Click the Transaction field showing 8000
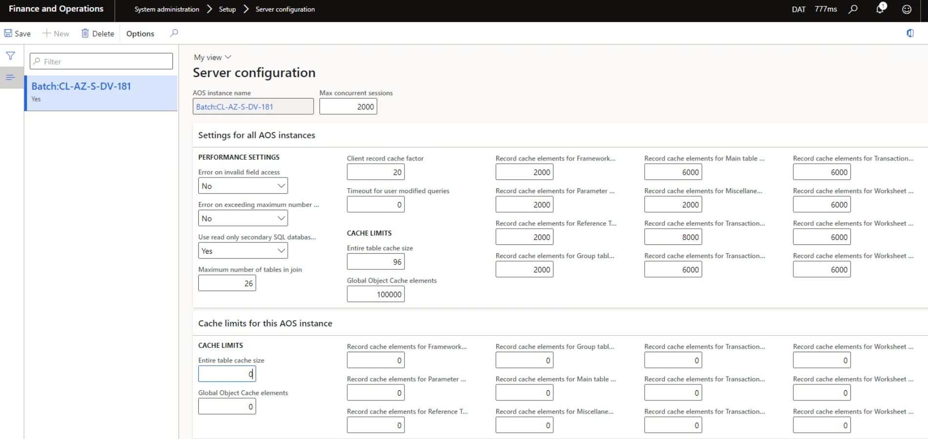928x439 pixels. click(x=673, y=237)
